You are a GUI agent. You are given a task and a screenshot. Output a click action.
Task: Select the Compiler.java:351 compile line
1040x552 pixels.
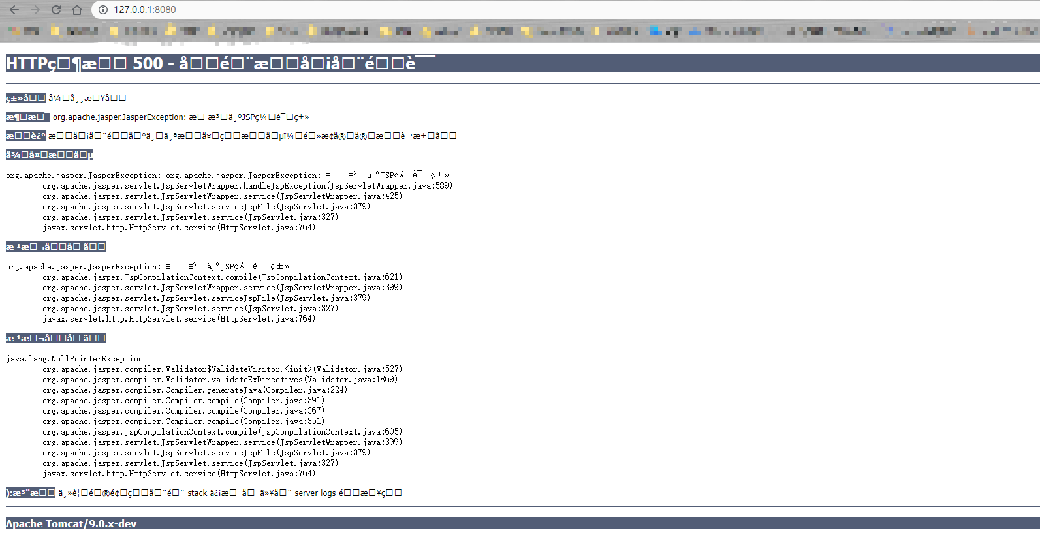click(183, 422)
